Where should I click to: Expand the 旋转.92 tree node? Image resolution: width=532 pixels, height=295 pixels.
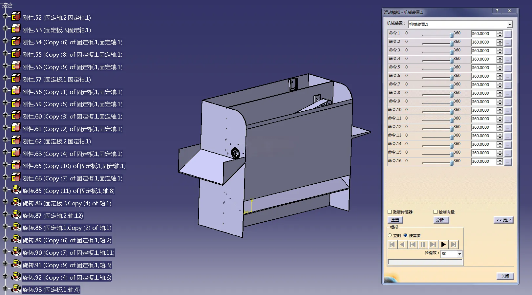point(5,276)
